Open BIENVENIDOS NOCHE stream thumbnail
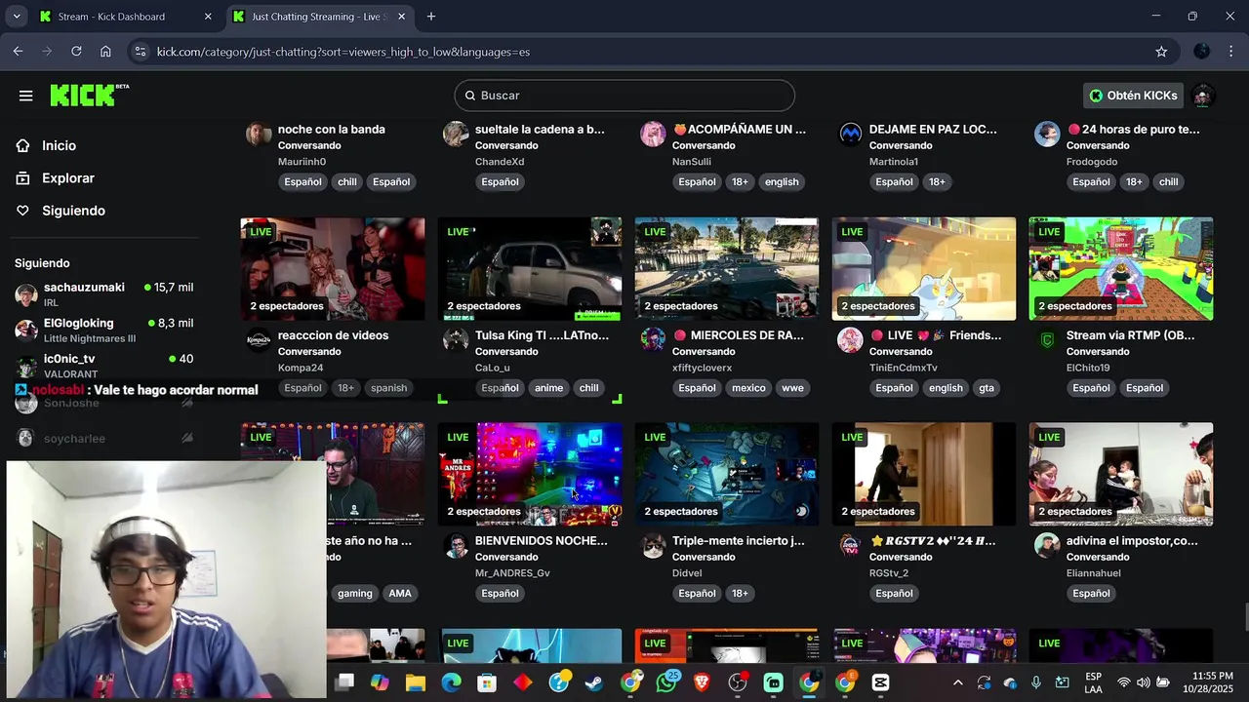The width and height of the screenshot is (1249, 702). pos(530,474)
